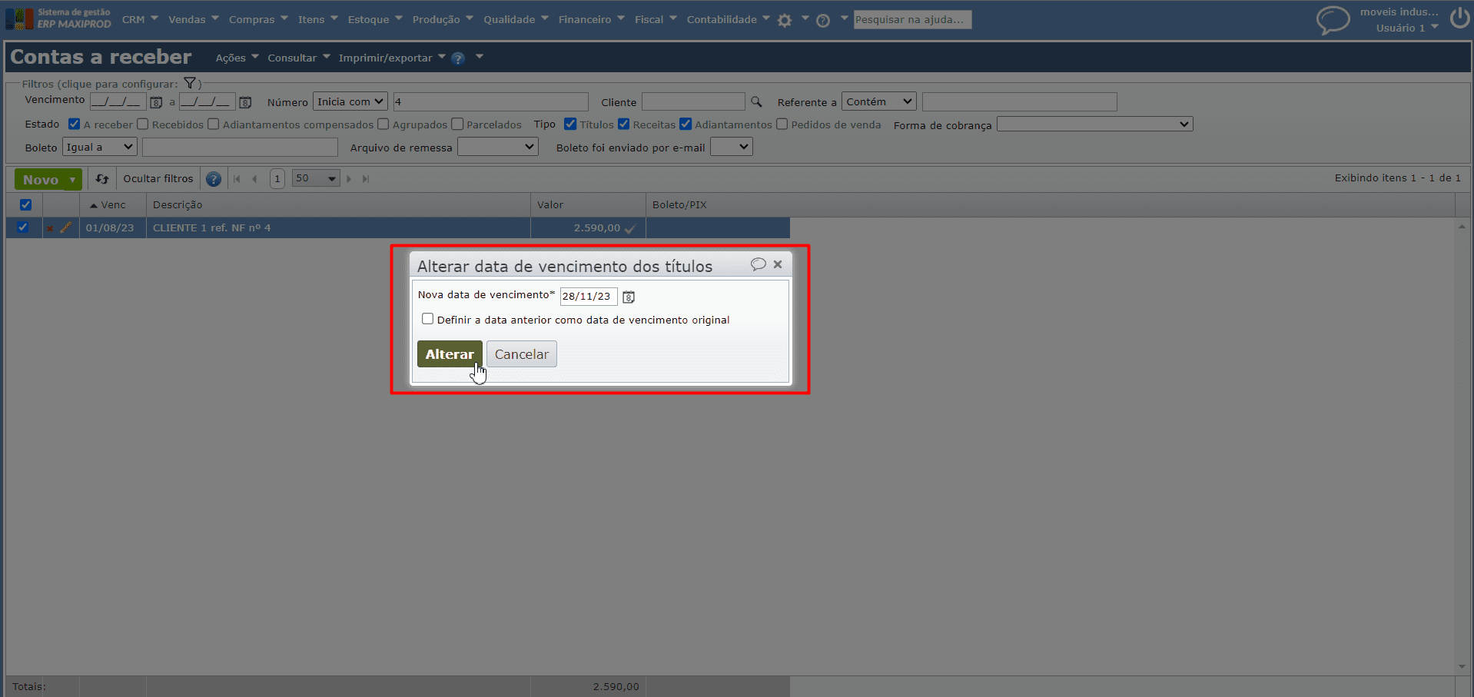Click the refresh list icon next to Novo

pyautogui.click(x=102, y=179)
